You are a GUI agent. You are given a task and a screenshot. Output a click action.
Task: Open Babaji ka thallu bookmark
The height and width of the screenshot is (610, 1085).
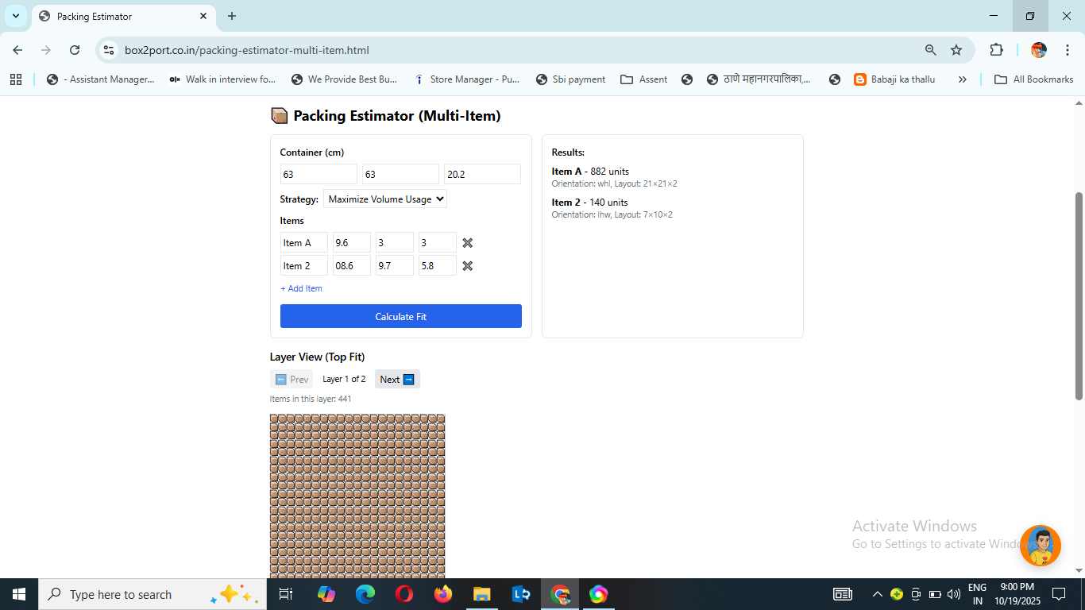894,79
